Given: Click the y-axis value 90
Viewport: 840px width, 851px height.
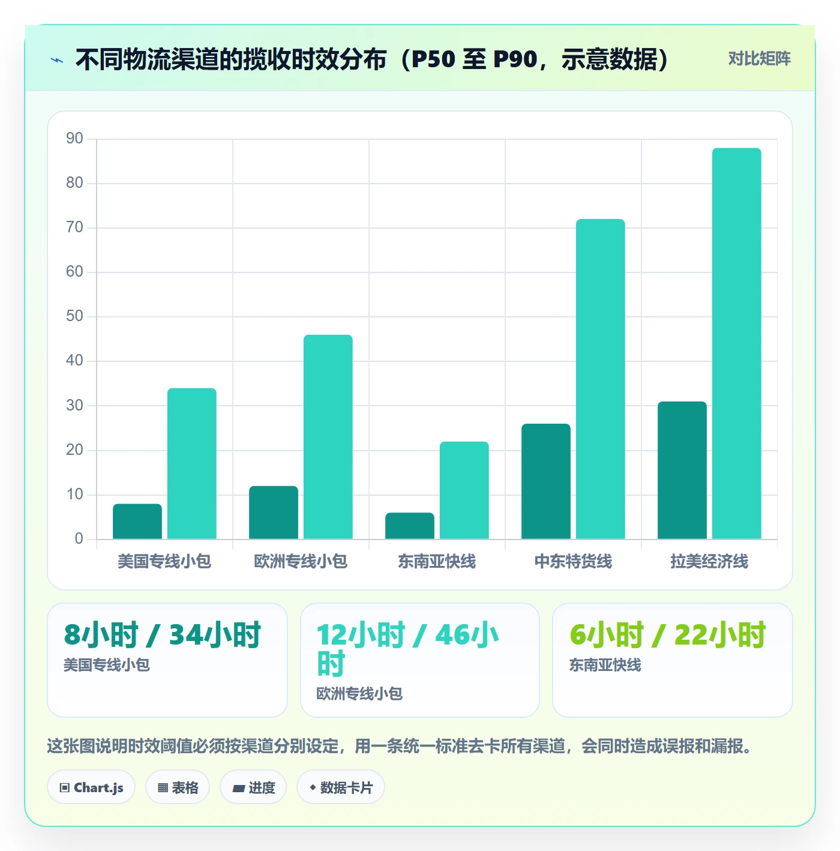Looking at the screenshot, I should click(74, 139).
